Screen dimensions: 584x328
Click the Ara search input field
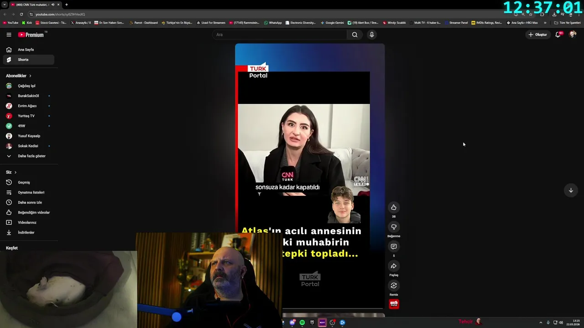click(x=280, y=35)
